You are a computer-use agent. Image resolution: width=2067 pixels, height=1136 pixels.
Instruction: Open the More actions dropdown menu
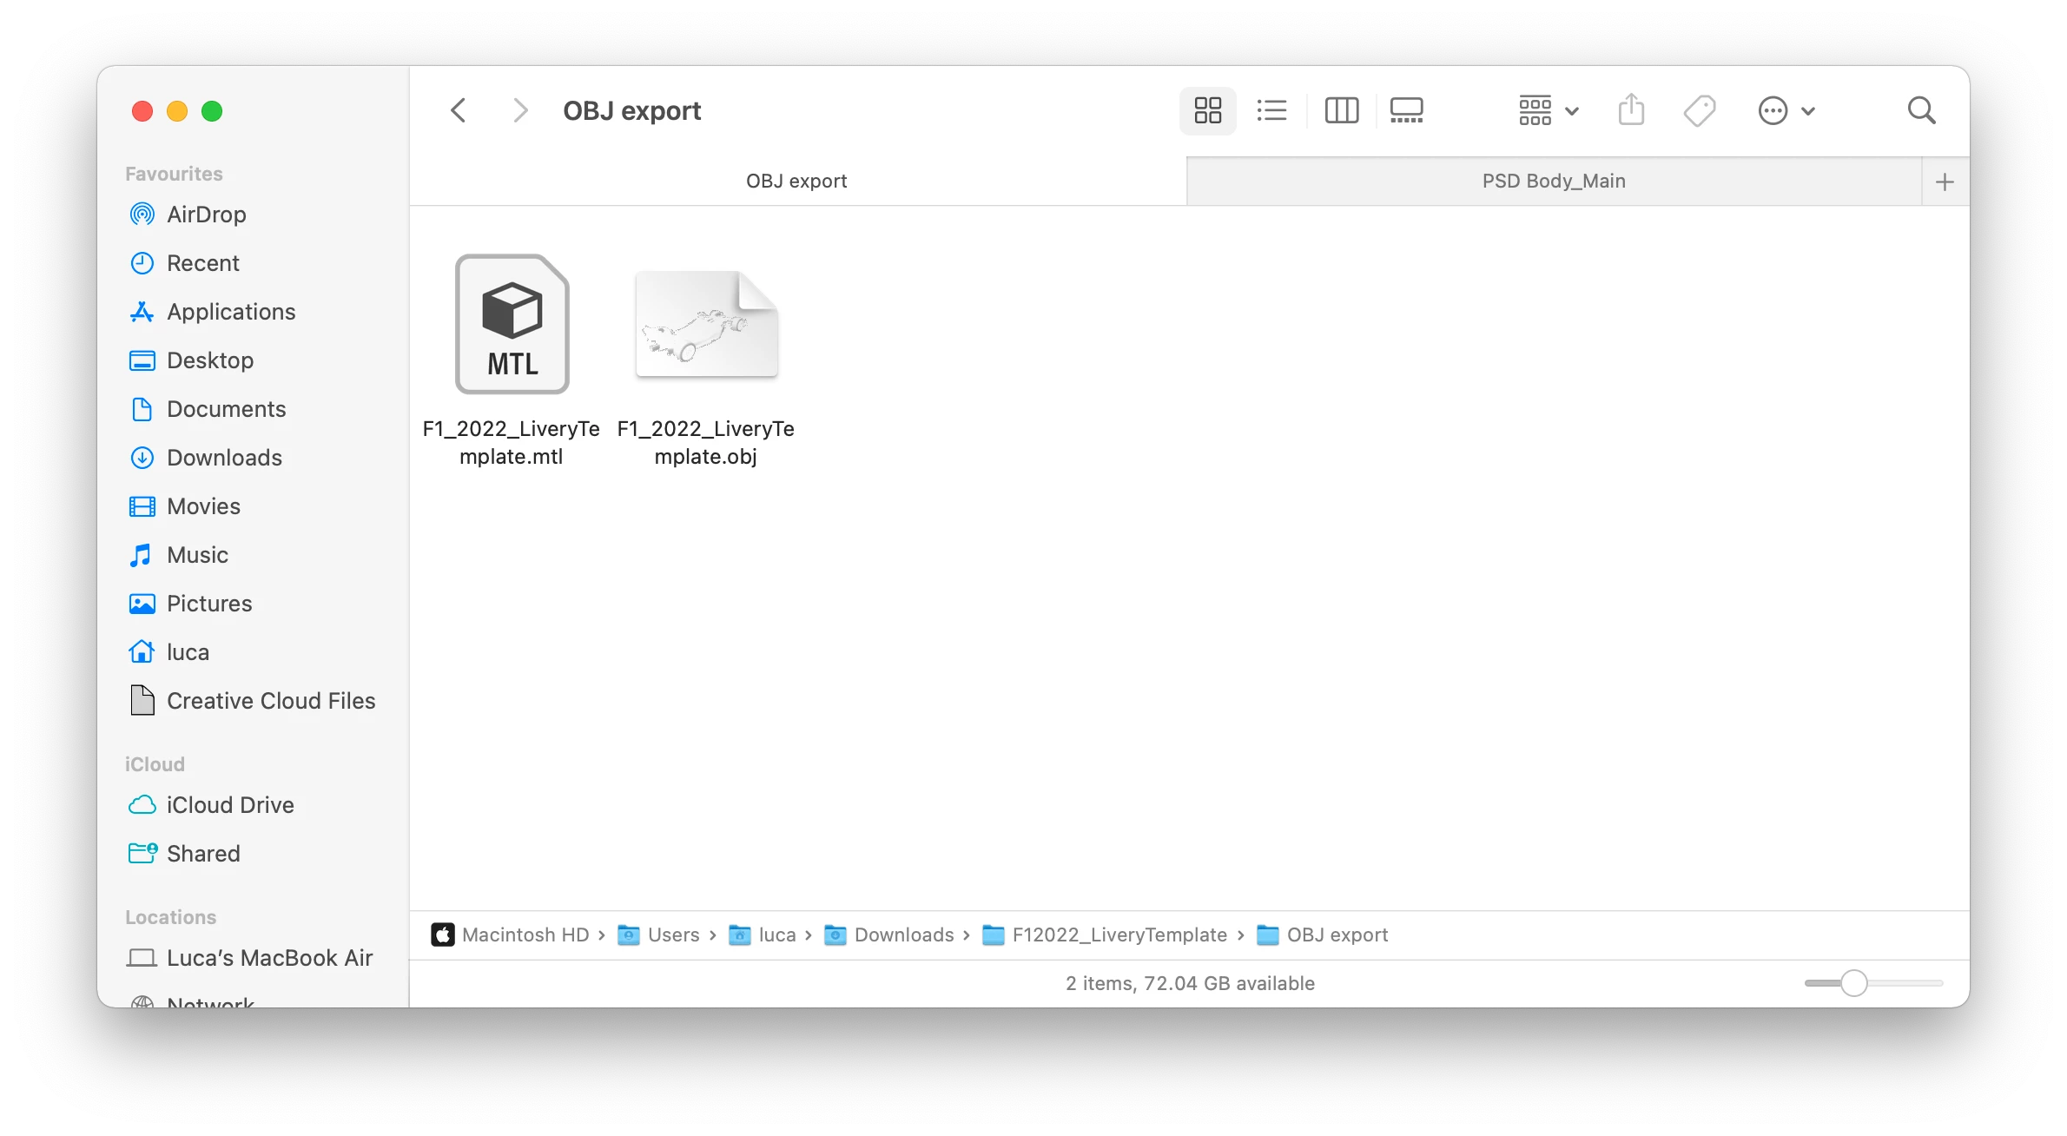(x=1786, y=110)
